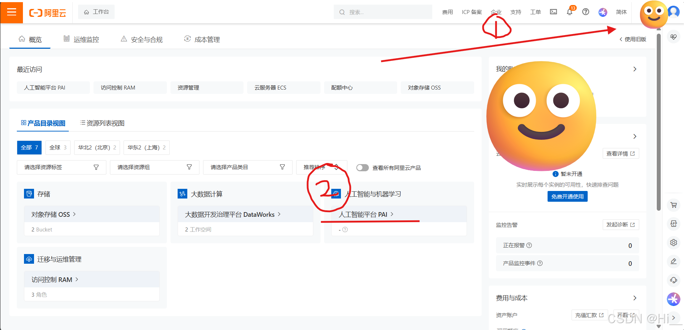Open the user avatar account menu
The image size is (684, 330).
coord(674,12)
